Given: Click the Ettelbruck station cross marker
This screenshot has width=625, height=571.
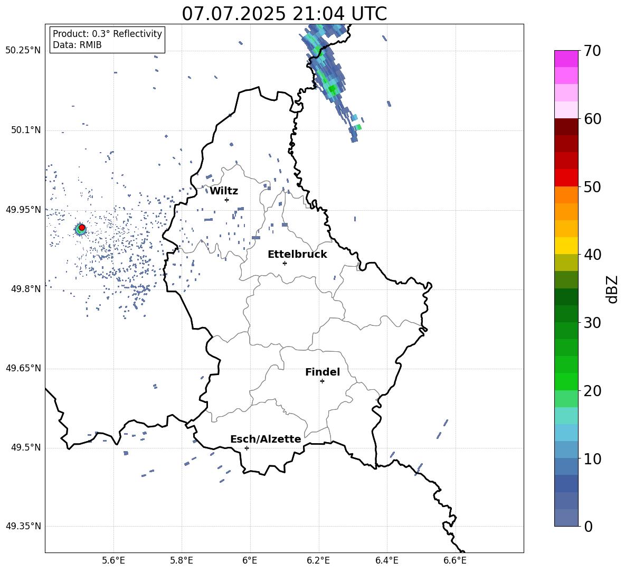Looking at the screenshot, I should tap(285, 263).
